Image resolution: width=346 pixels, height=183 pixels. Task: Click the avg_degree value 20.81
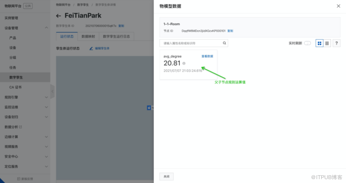172,63
